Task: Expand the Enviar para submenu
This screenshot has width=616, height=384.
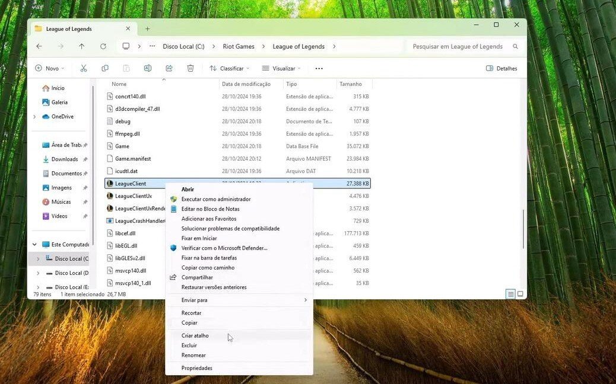Action: click(239, 300)
